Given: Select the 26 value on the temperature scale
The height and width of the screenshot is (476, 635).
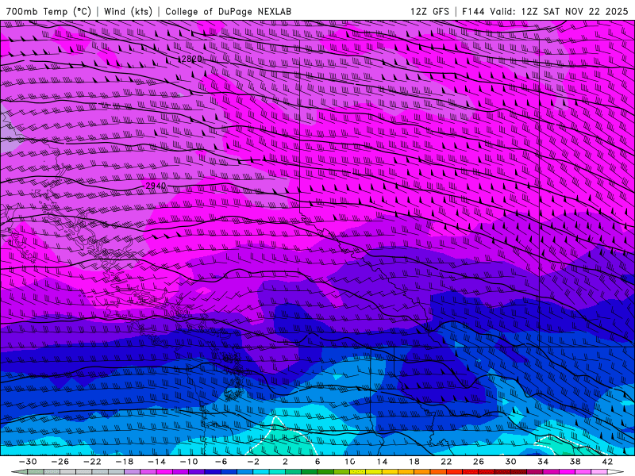Looking at the screenshot, I should (x=479, y=462).
